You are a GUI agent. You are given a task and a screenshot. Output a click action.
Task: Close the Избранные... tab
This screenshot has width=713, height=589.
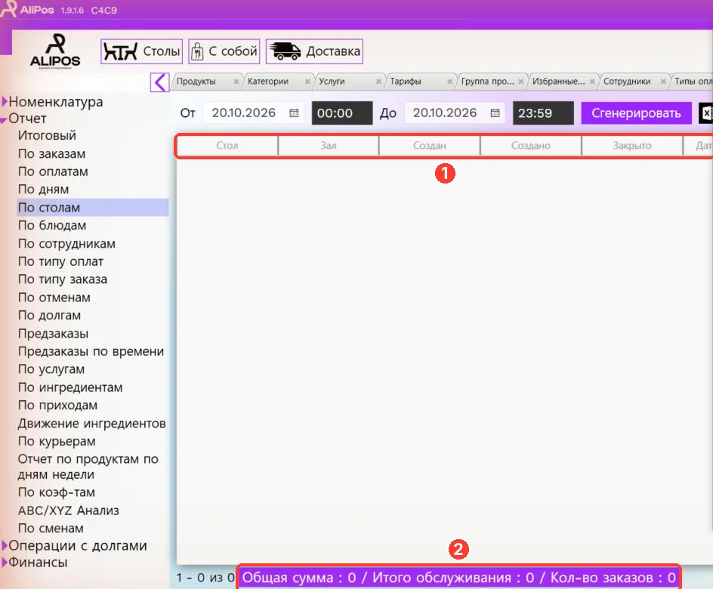592,82
